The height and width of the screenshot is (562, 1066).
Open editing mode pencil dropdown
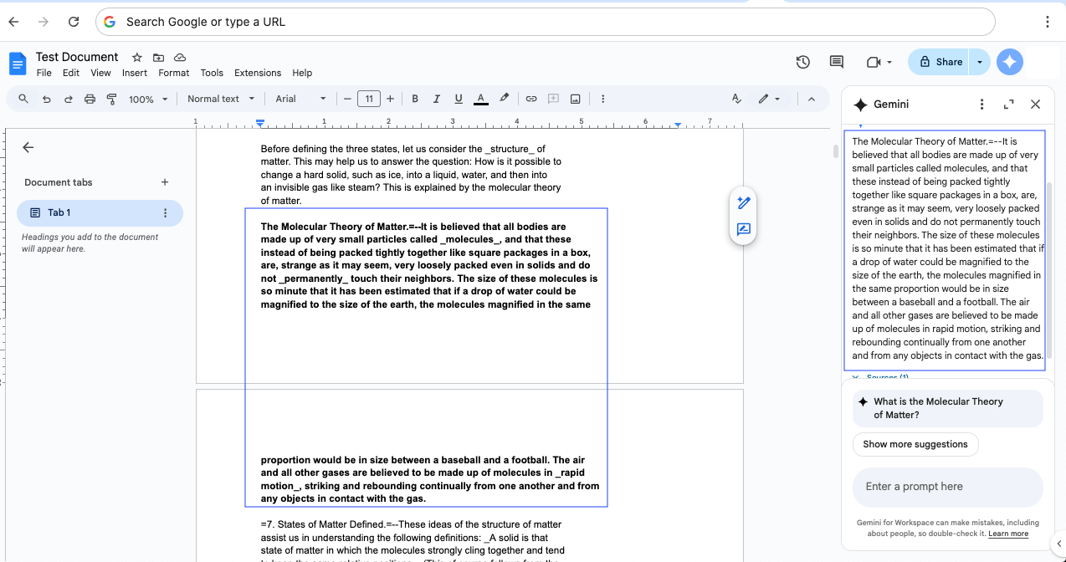pos(769,99)
